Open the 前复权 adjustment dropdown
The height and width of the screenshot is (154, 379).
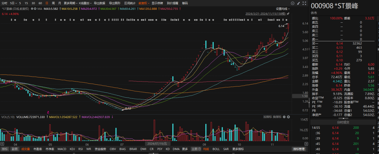tap(144, 3)
